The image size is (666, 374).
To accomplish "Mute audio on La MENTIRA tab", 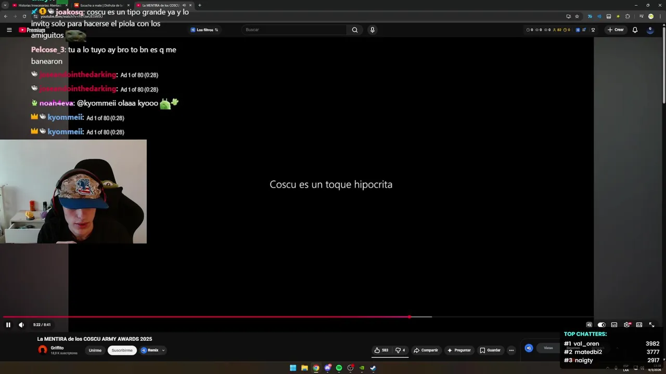I will click(x=184, y=5).
